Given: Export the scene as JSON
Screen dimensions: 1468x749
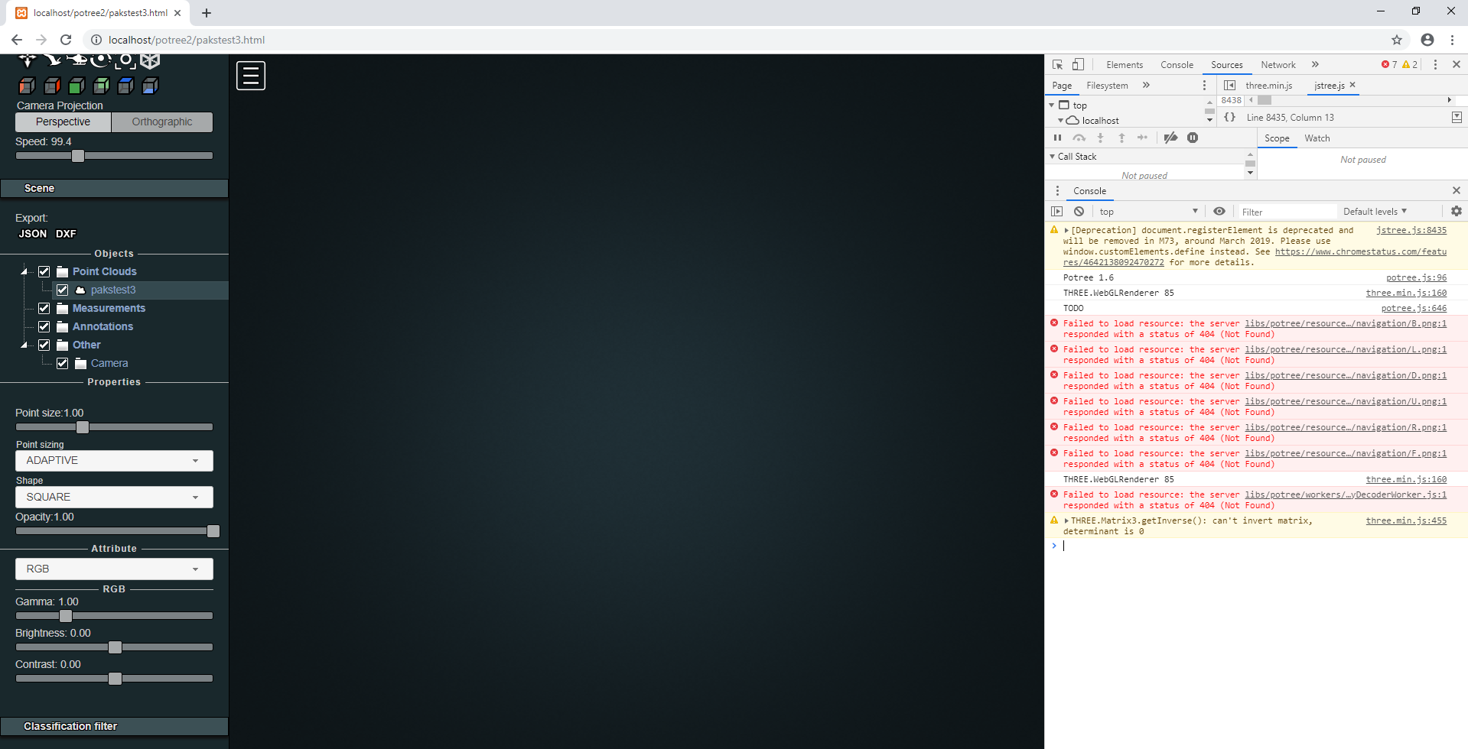Looking at the screenshot, I should (x=32, y=233).
